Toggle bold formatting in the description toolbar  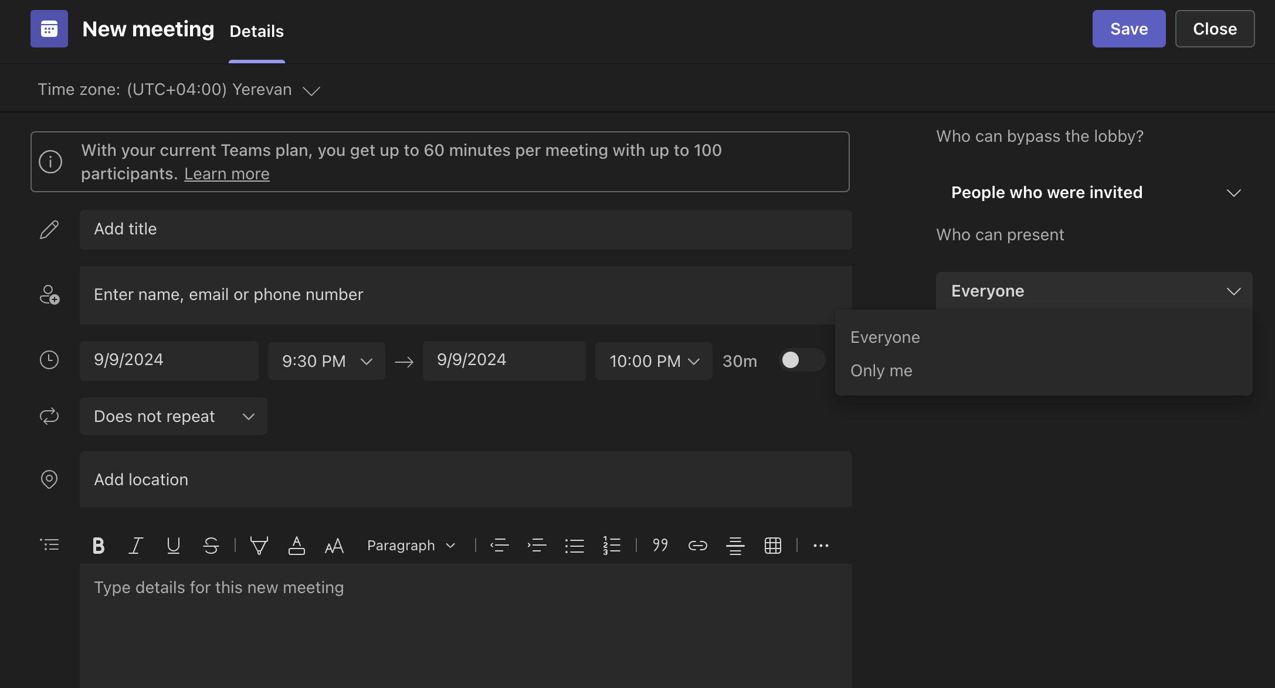[x=98, y=545]
